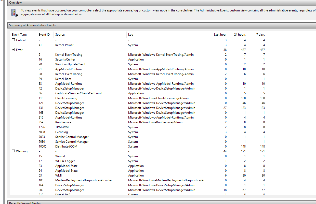316x204 pixels.
Task: Select the Service Control Manager row, ID 7030
Action: (139, 142)
